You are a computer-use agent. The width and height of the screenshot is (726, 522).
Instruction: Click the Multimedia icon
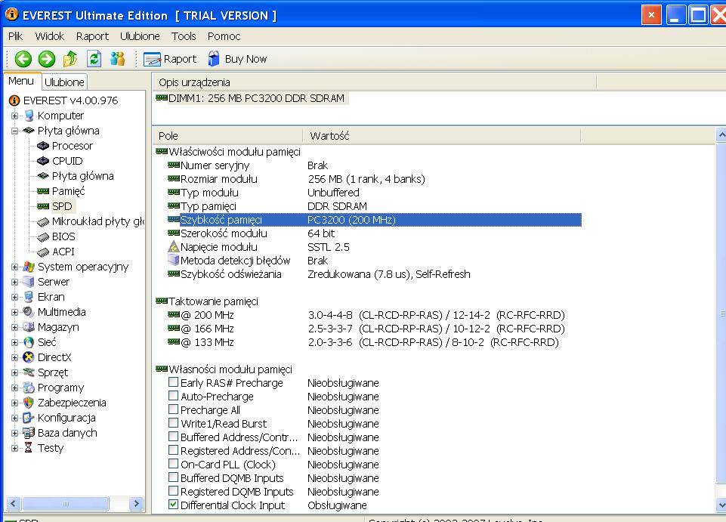[x=29, y=312]
